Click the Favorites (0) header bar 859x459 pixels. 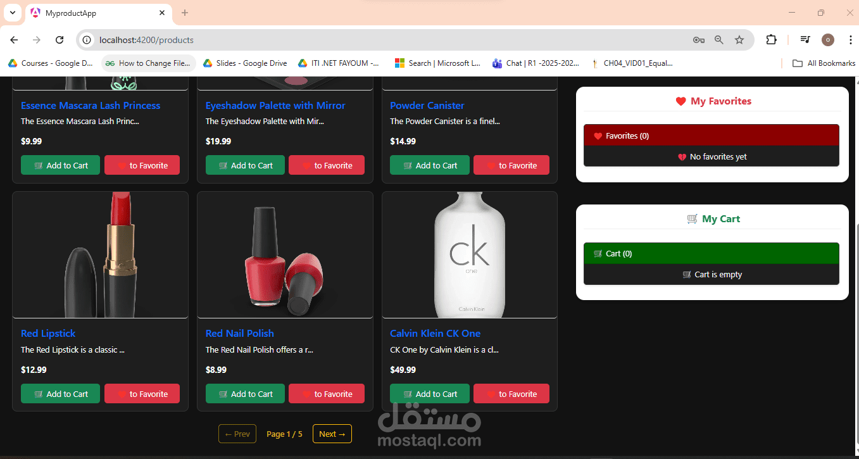[712, 135]
